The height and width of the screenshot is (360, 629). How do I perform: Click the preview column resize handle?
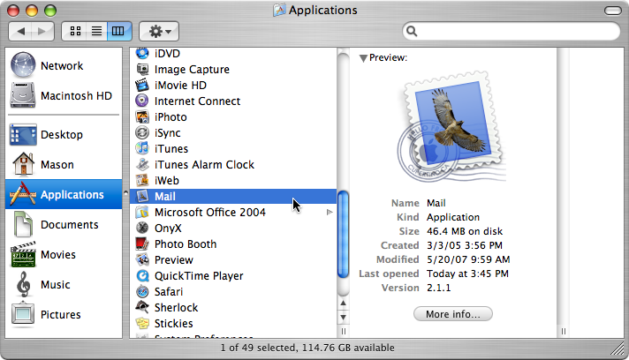564,331
